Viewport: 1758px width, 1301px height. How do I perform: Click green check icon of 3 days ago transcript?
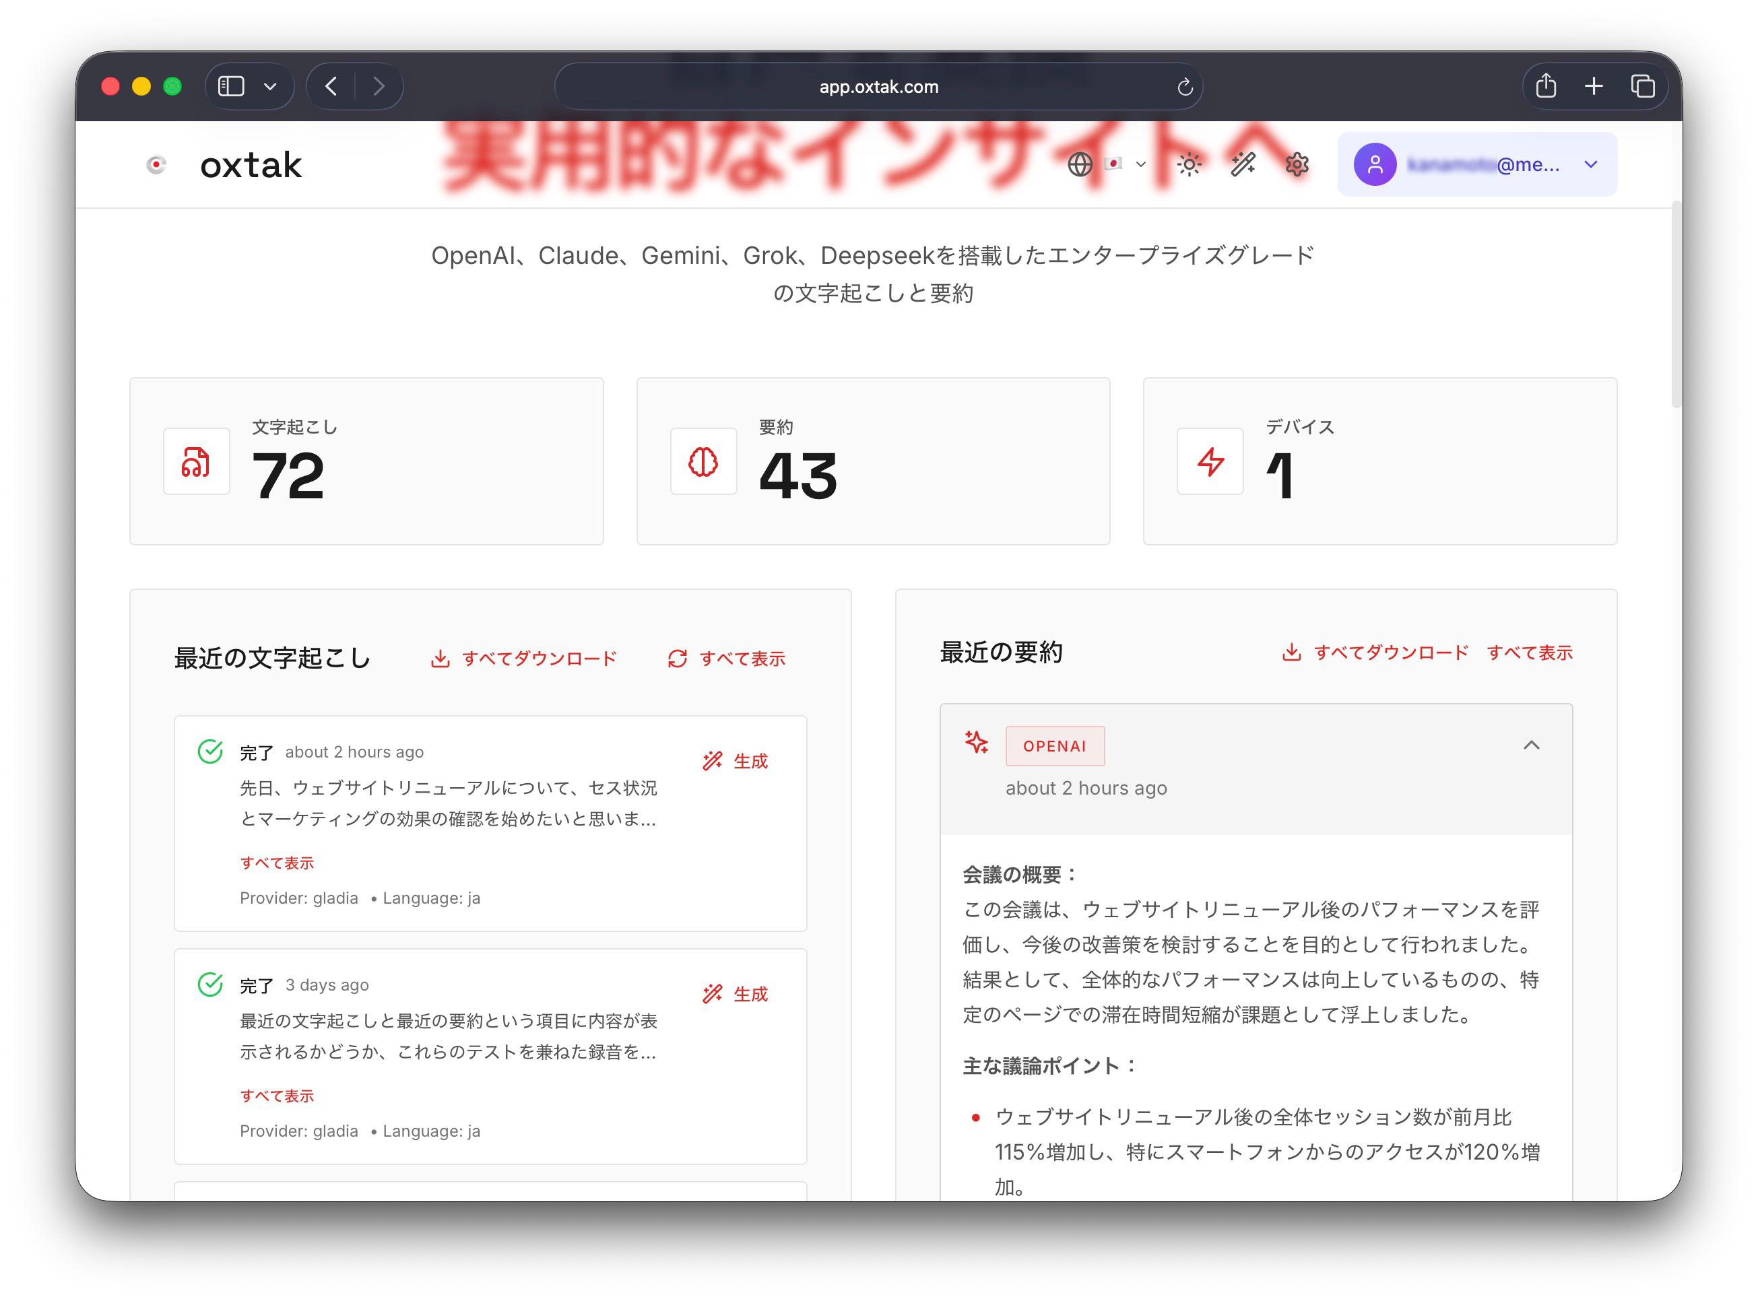coord(210,985)
